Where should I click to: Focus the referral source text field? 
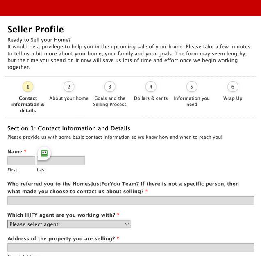click(131, 201)
